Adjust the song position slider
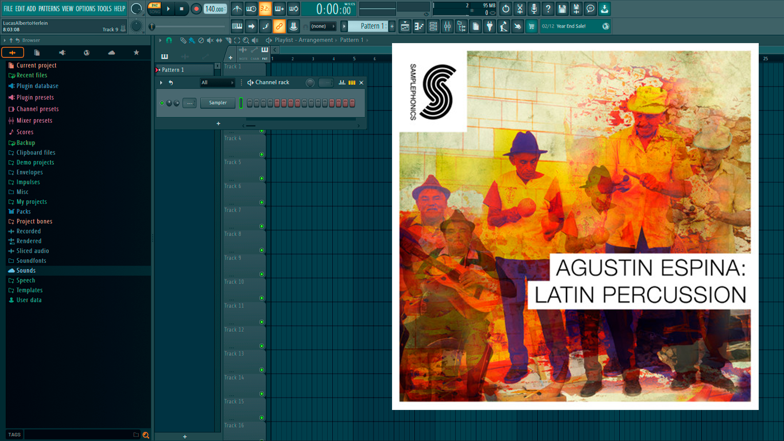This screenshot has width=784, height=441. click(x=188, y=26)
